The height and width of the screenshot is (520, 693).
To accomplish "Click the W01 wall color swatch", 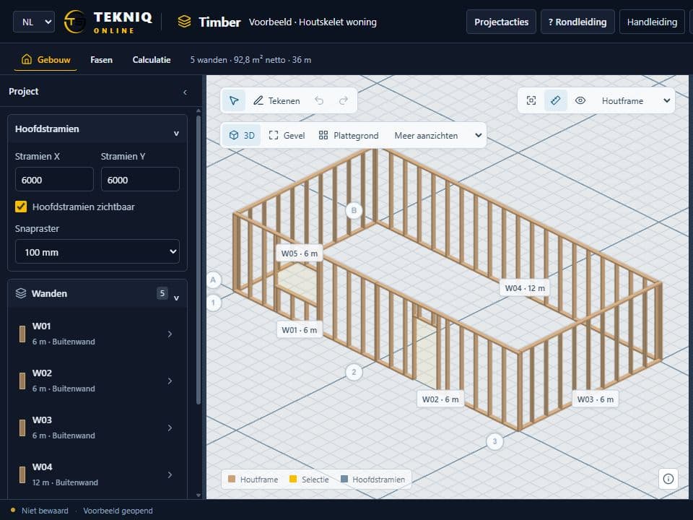I will point(22,334).
